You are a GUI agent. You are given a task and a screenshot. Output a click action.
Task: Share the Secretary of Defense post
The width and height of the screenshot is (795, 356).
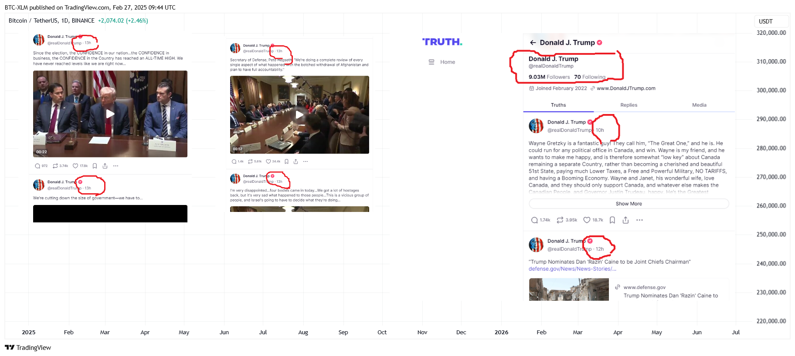pos(296,161)
